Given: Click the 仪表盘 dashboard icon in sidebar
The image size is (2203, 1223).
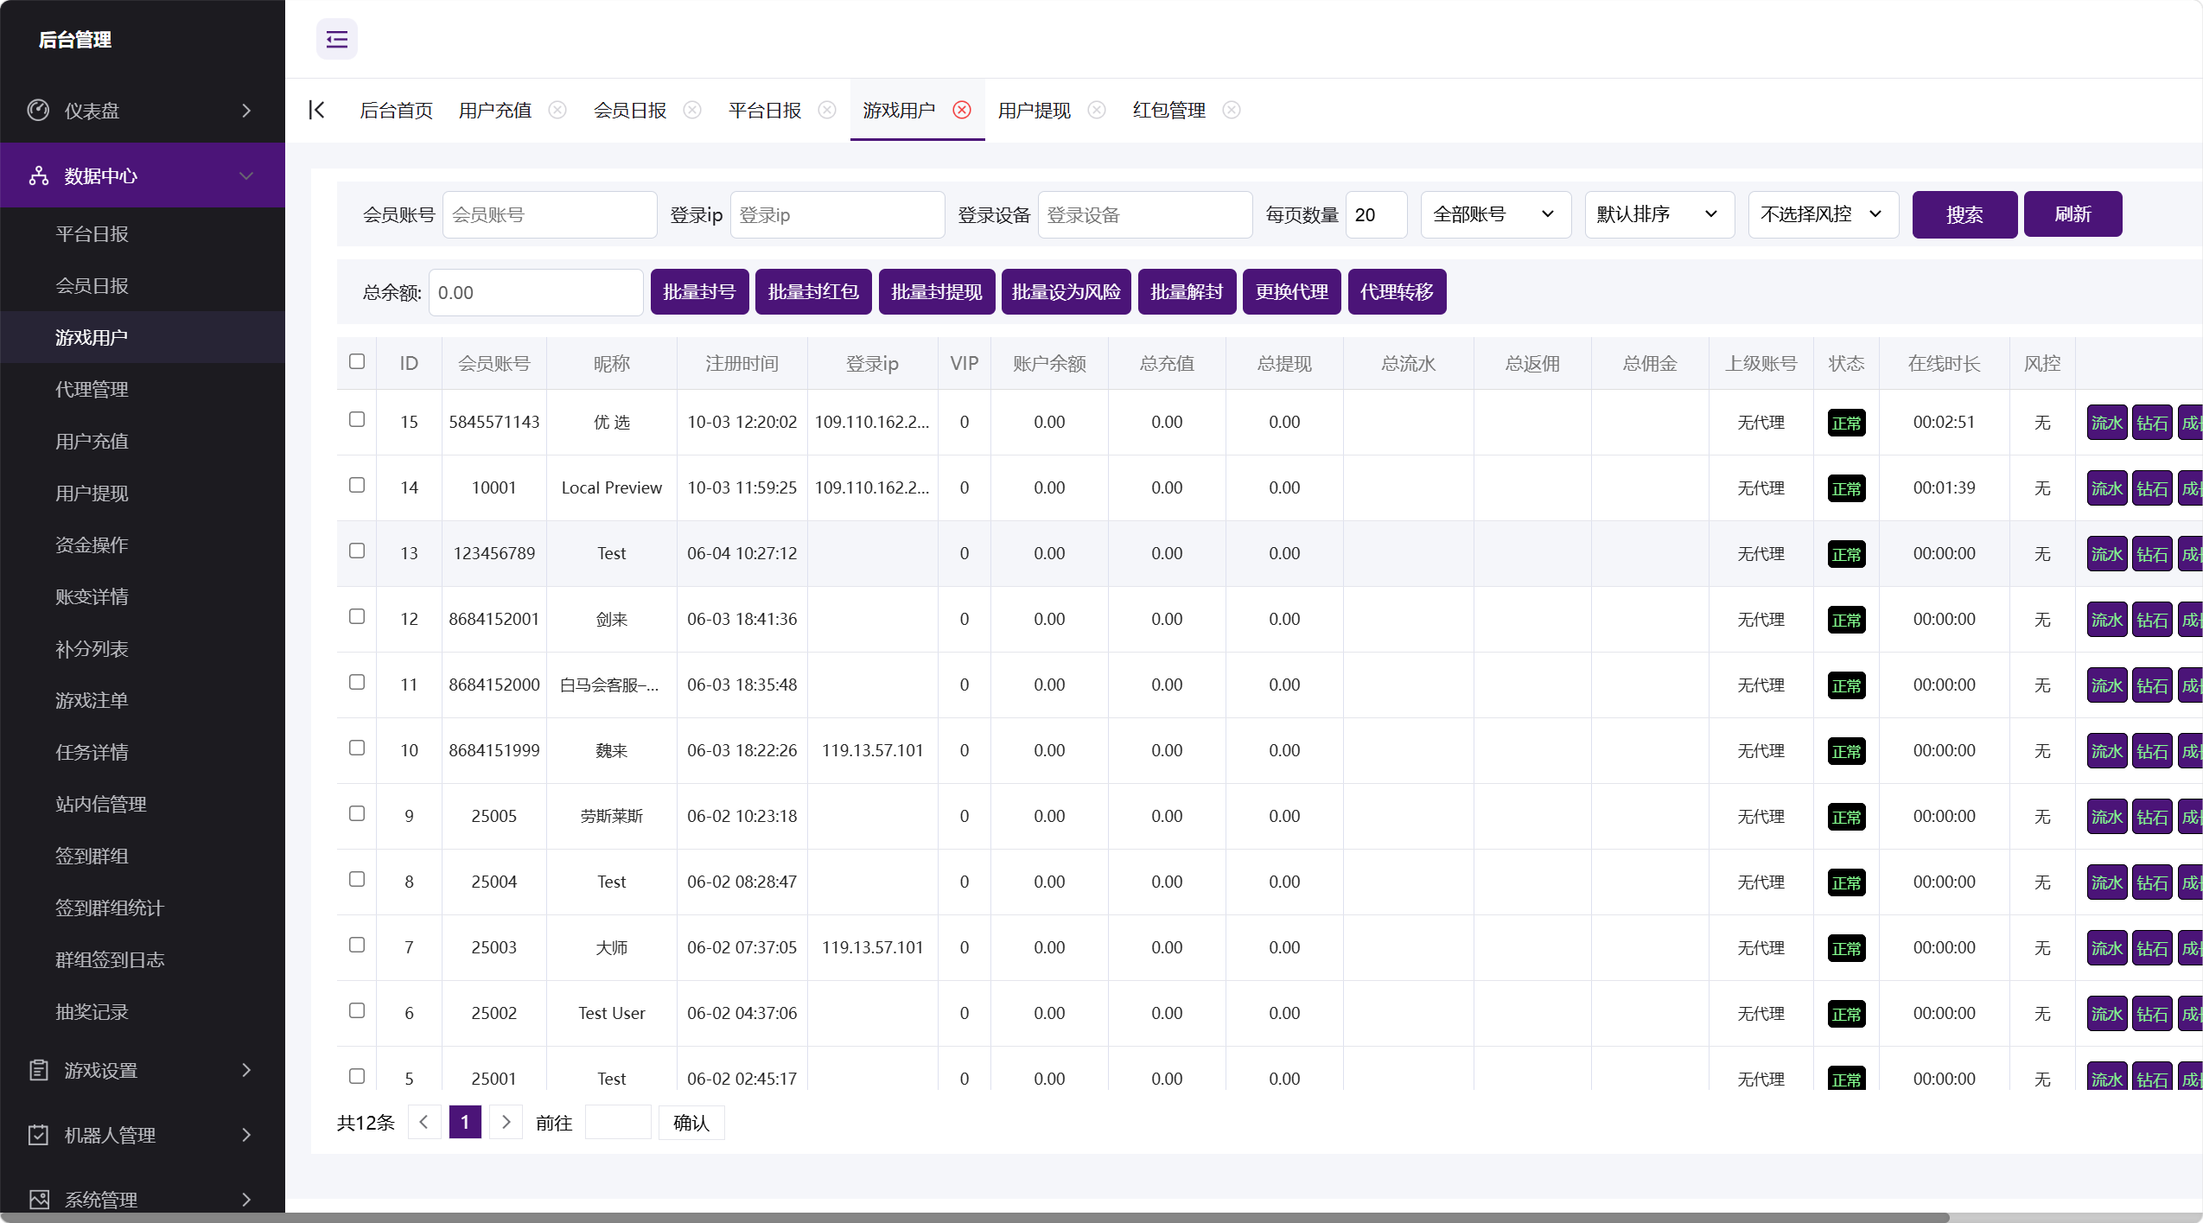Looking at the screenshot, I should [x=38, y=110].
